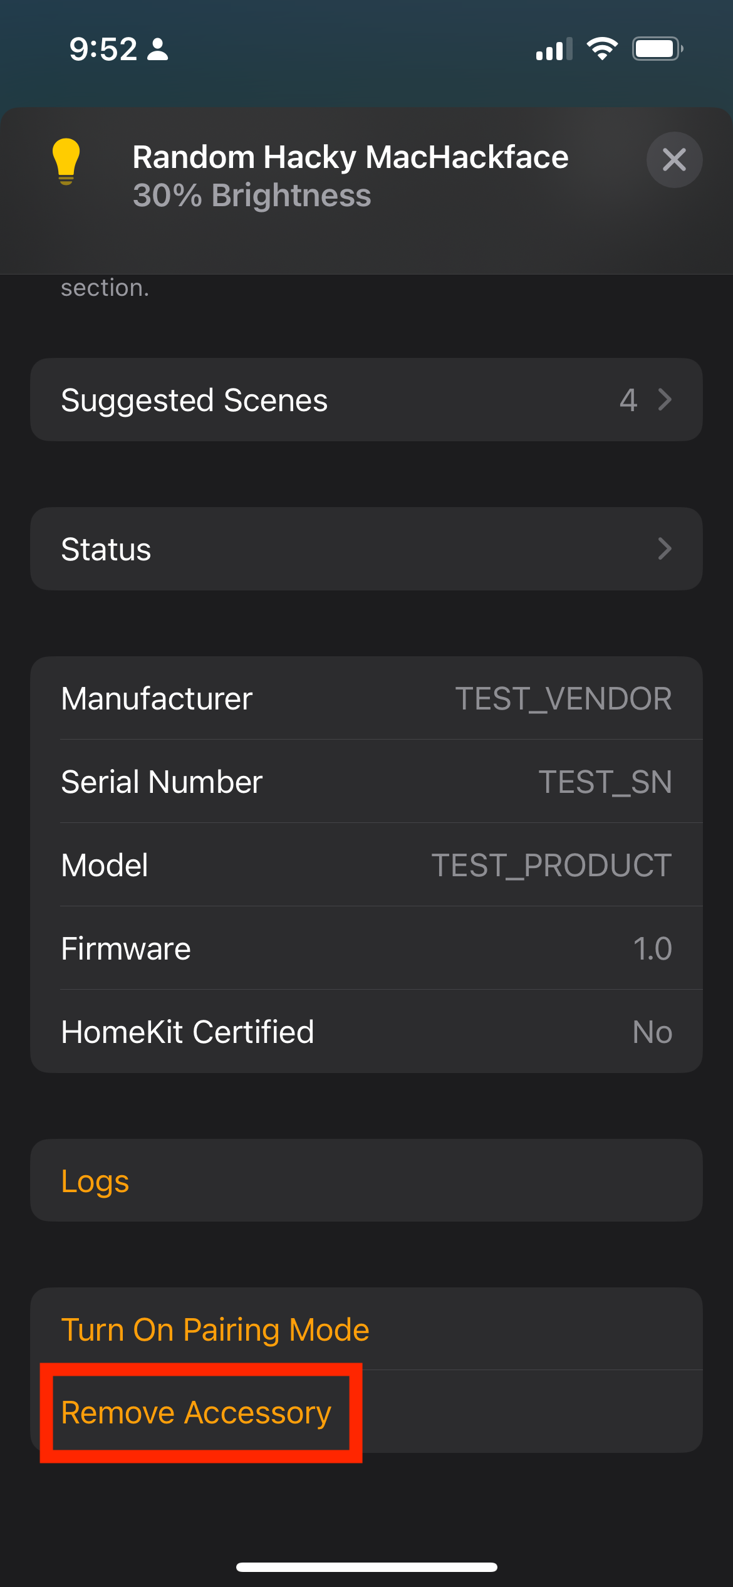Close the accessory details sheet
The width and height of the screenshot is (733, 1587).
pyautogui.click(x=674, y=160)
